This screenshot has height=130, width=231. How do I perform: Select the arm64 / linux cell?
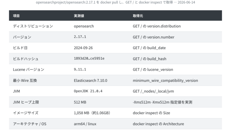pyautogui.click(x=85, y=124)
